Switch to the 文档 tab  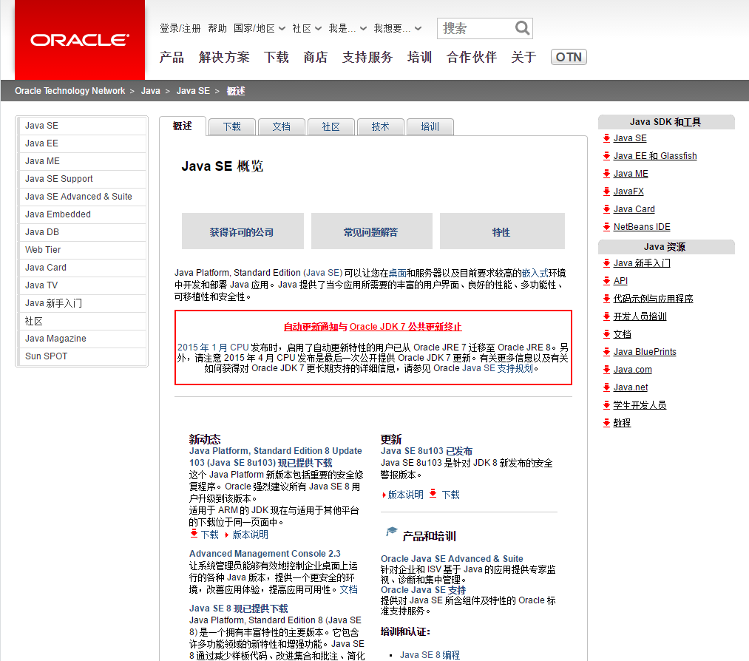tap(282, 127)
